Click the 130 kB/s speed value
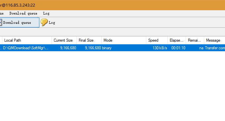The image size is (225, 121). [x=160, y=48]
